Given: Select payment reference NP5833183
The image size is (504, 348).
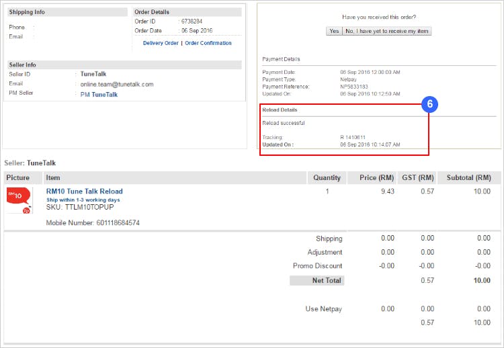Looking at the screenshot, I should [x=354, y=87].
